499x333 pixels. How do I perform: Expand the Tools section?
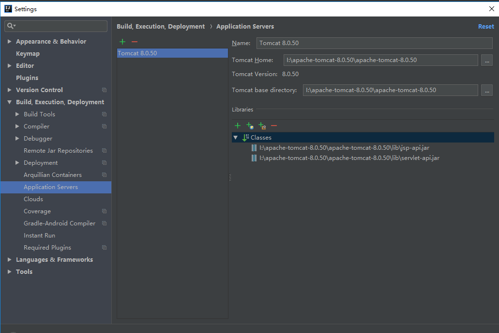10,271
